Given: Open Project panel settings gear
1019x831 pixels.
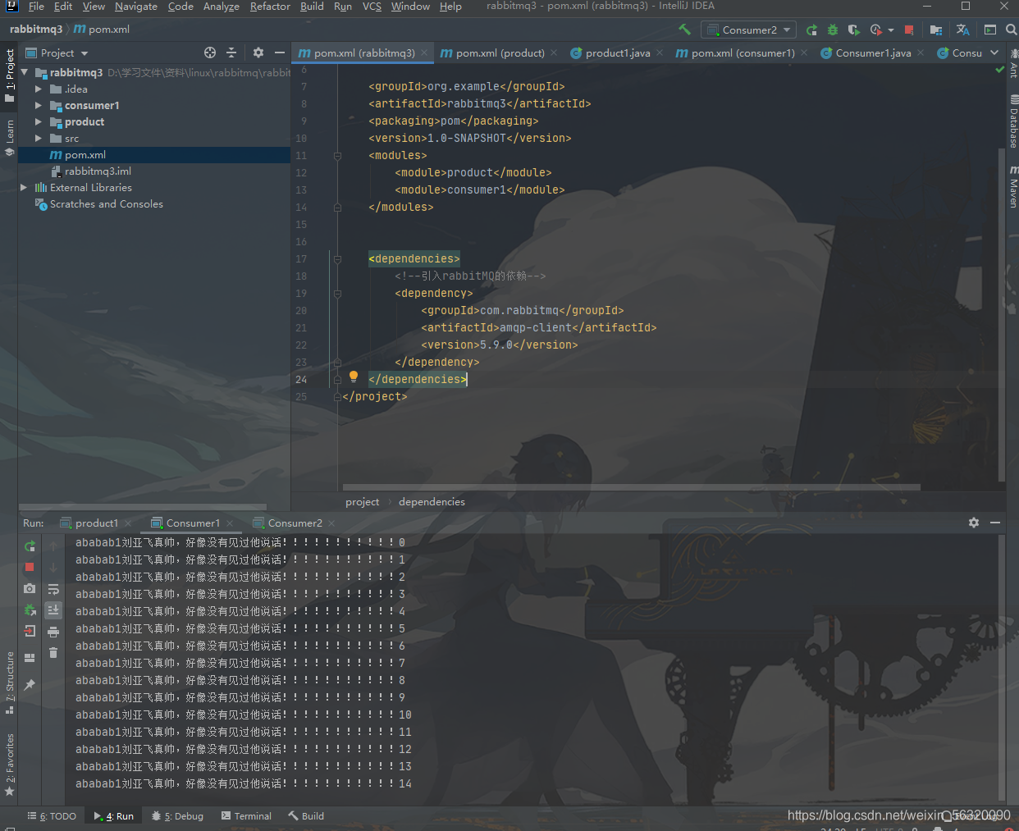Looking at the screenshot, I should pos(258,53).
